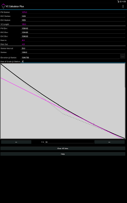Viewport: 127px width, 203px height.
Task: Click the >> next station button
Action: (109, 142)
